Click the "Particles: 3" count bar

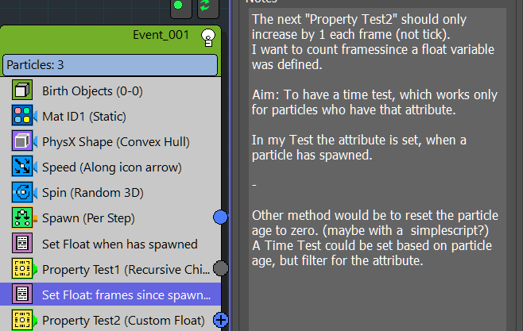click(x=110, y=65)
